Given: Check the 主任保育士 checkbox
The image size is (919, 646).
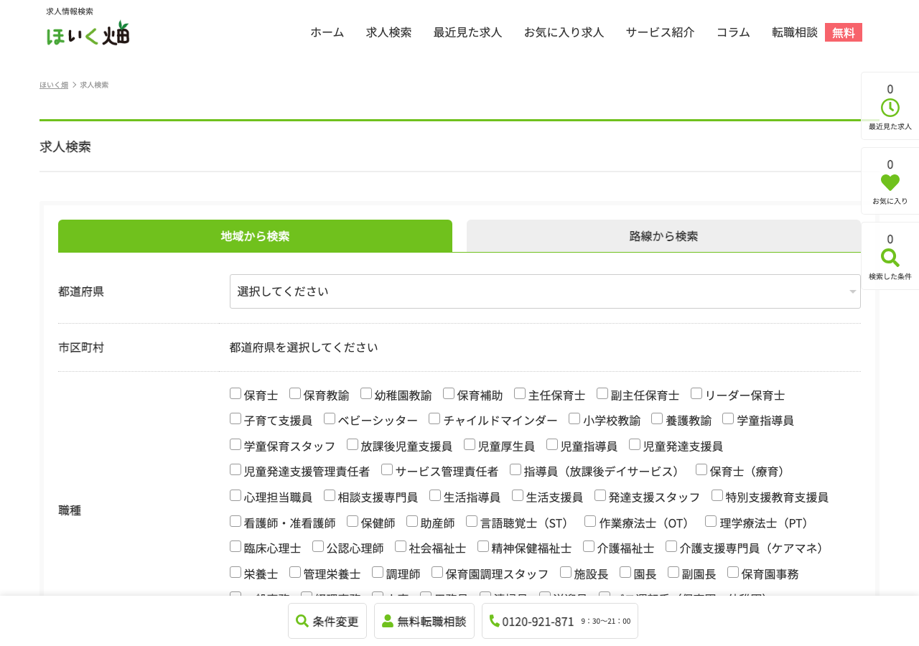Looking at the screenshot, I should click(520, 393).
